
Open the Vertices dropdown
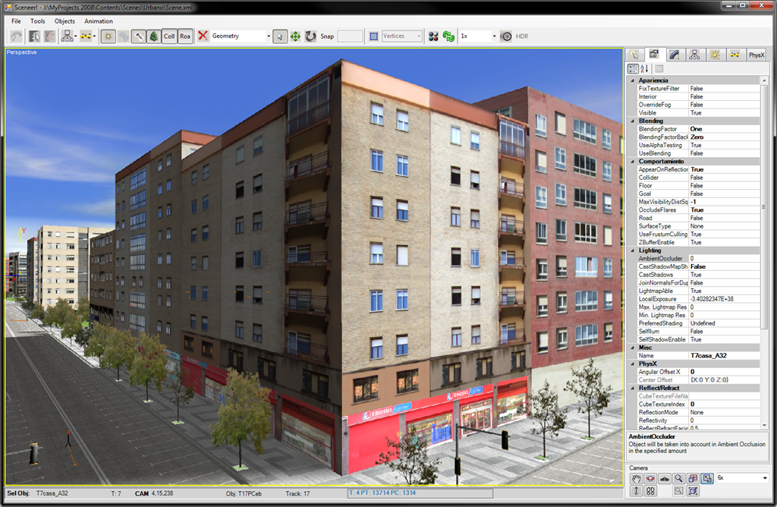pos(419,36)
